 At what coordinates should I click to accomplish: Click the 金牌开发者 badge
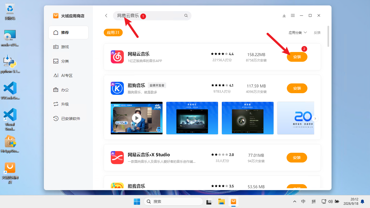tap(157, 85)
